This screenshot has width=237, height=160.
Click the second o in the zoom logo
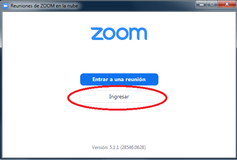pos(123,34)
